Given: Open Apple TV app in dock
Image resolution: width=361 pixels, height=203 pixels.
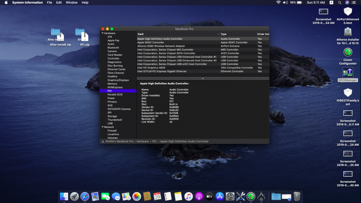Looking at the screenshot, I should coord(209,197).
